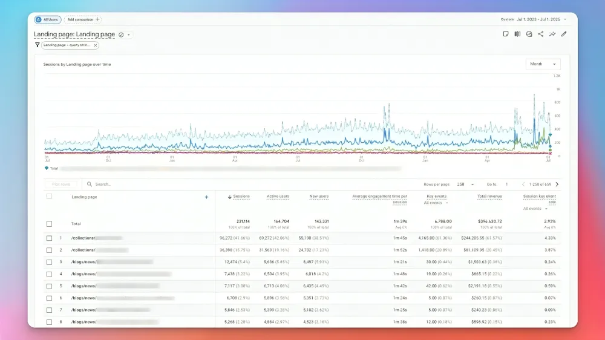Toggle the select-all checkbox in table header

(50, 197)
